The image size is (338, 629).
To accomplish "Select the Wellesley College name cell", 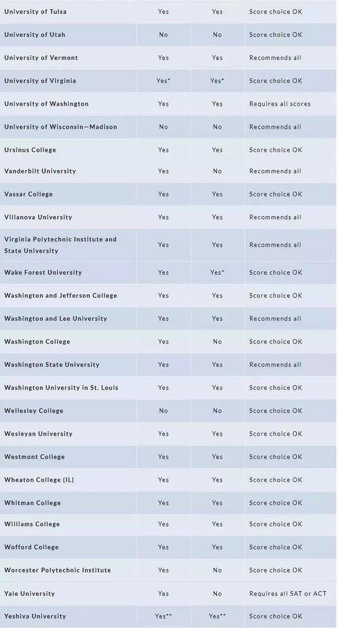I will (x=68, y=411).
